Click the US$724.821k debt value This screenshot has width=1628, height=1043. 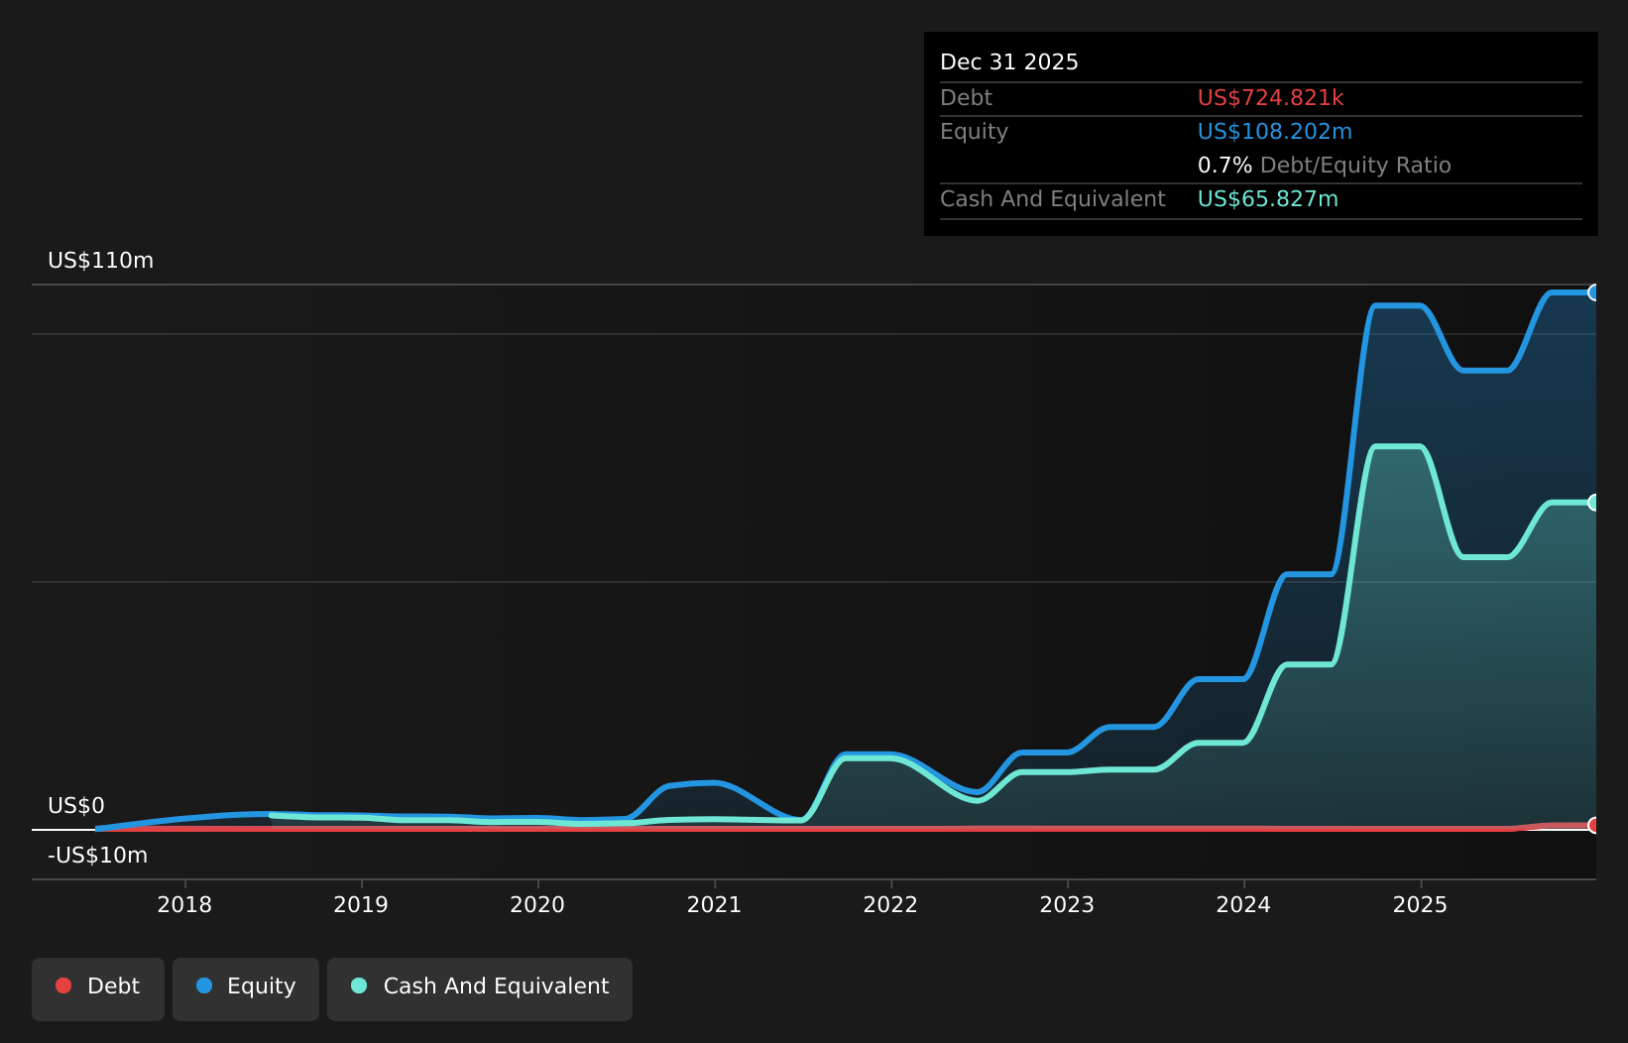[1271, 98]
